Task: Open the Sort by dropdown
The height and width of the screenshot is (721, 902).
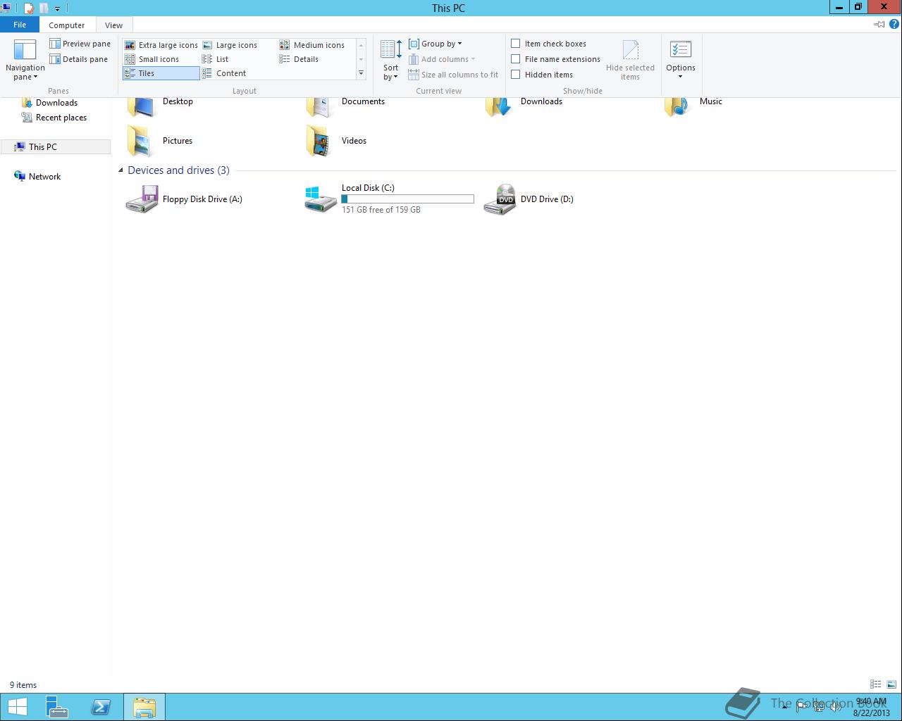Action: (391, 61)
